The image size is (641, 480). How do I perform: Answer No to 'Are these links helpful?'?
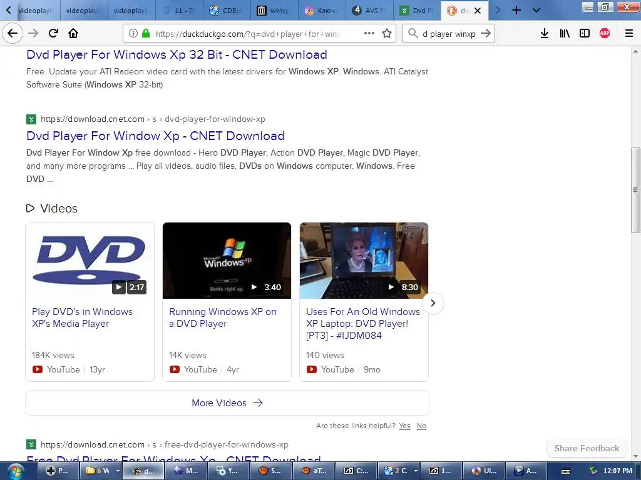(x=421, y=426)
